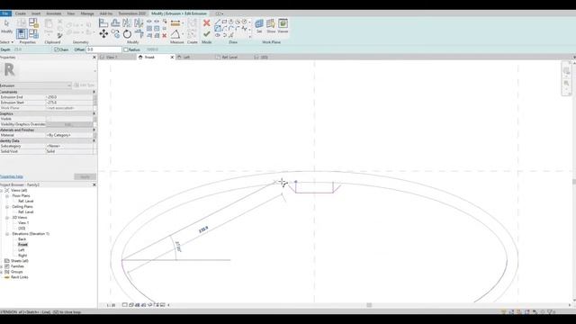The image size is (576, 324).
Task: Close the Properties palette
Action: [94, 58]
